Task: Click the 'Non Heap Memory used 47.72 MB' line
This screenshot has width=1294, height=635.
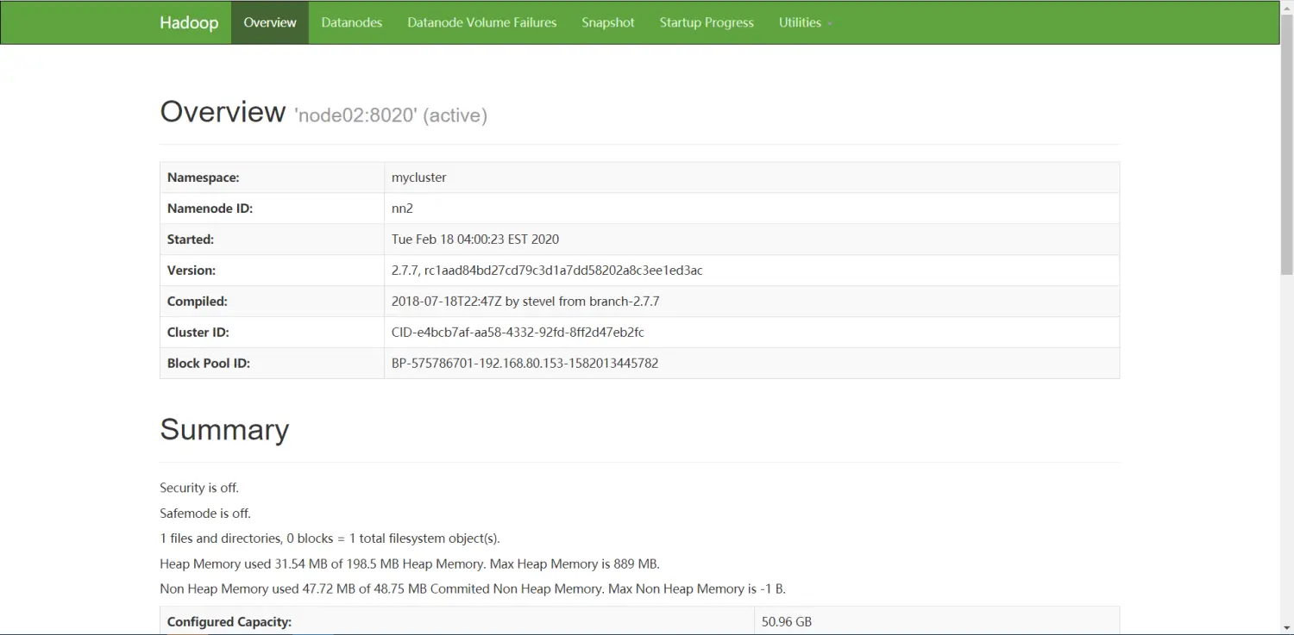Action: pyautogui.click(x=473, y=589)
